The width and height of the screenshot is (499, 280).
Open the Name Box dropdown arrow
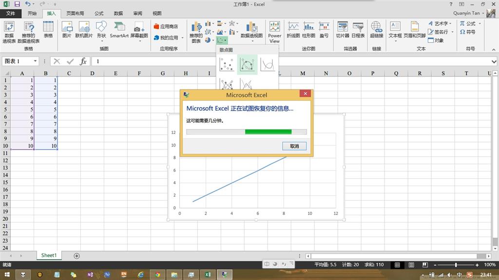pyautogui.click(x=35, y=61)
